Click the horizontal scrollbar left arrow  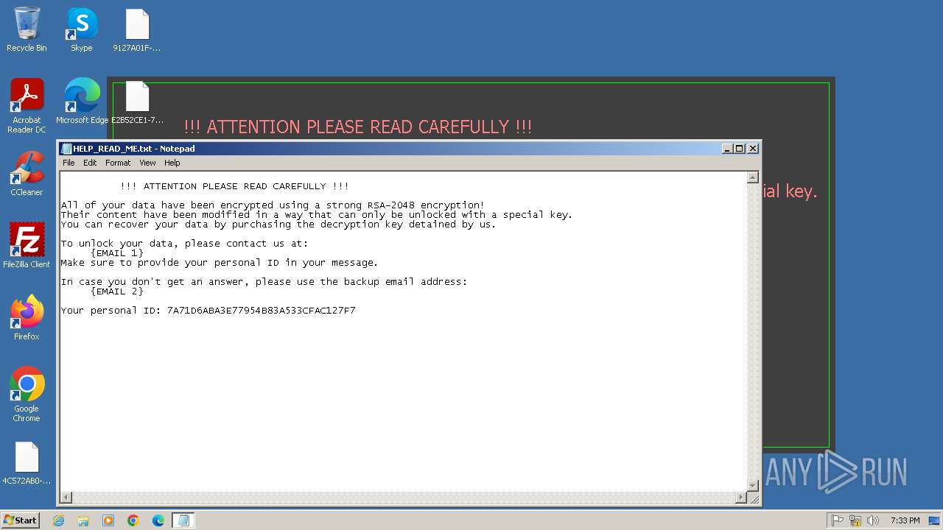(66, 498)
